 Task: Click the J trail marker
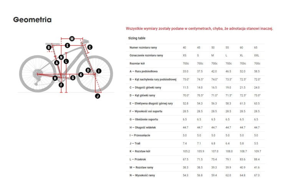98,96
